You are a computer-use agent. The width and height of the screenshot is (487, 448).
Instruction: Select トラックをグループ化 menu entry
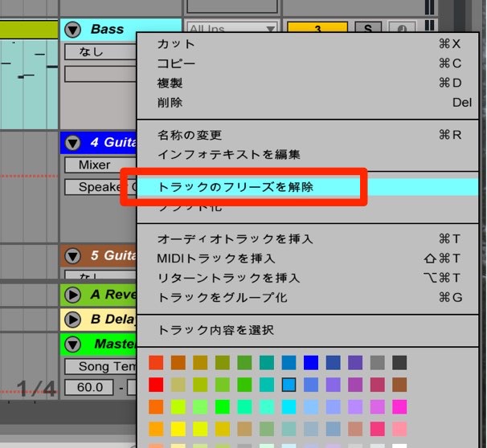[308, 298]
